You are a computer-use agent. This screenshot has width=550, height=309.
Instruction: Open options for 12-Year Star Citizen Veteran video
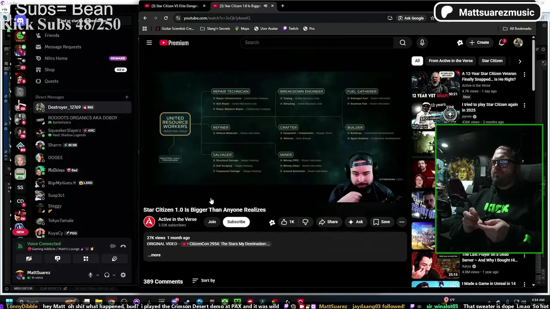tap(524, 75)
